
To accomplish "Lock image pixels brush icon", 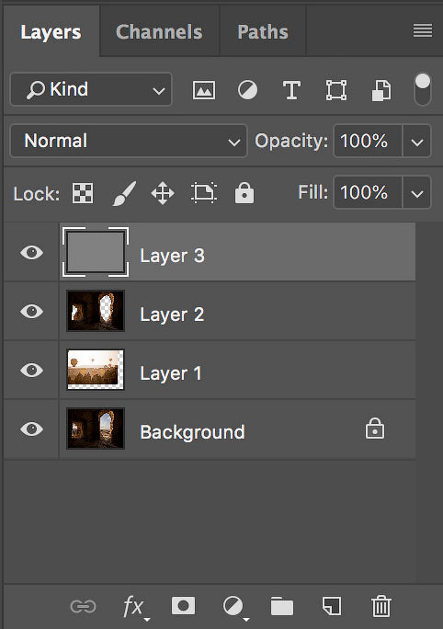I will (x=124, y=193).
